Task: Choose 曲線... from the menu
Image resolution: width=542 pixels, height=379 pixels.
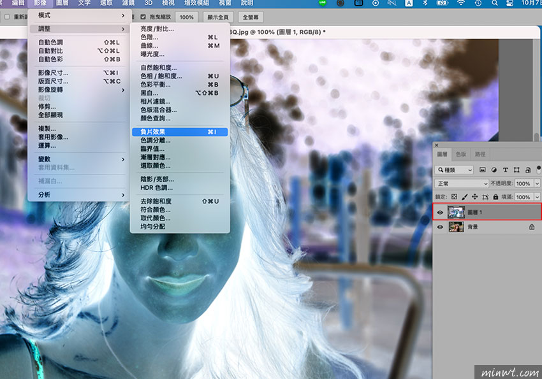Action: click(180, 46)
